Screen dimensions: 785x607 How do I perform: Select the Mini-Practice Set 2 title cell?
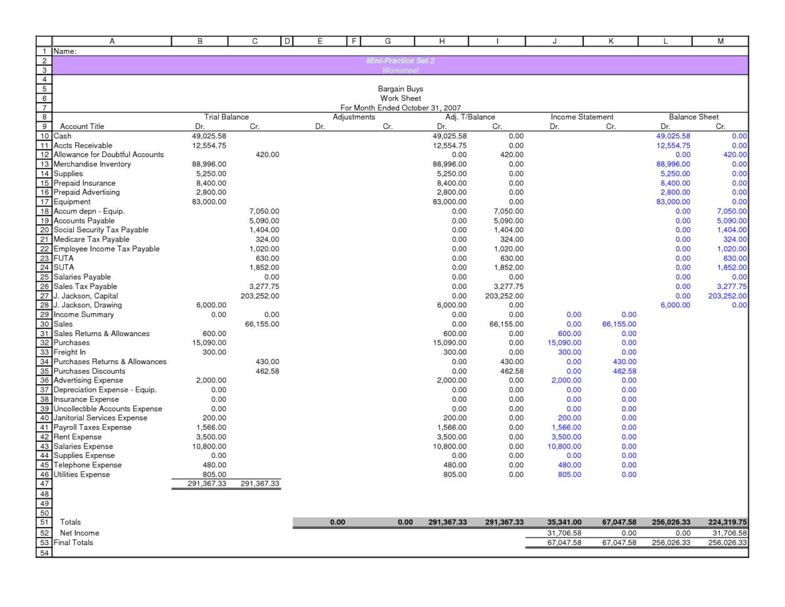coord(400,61)
